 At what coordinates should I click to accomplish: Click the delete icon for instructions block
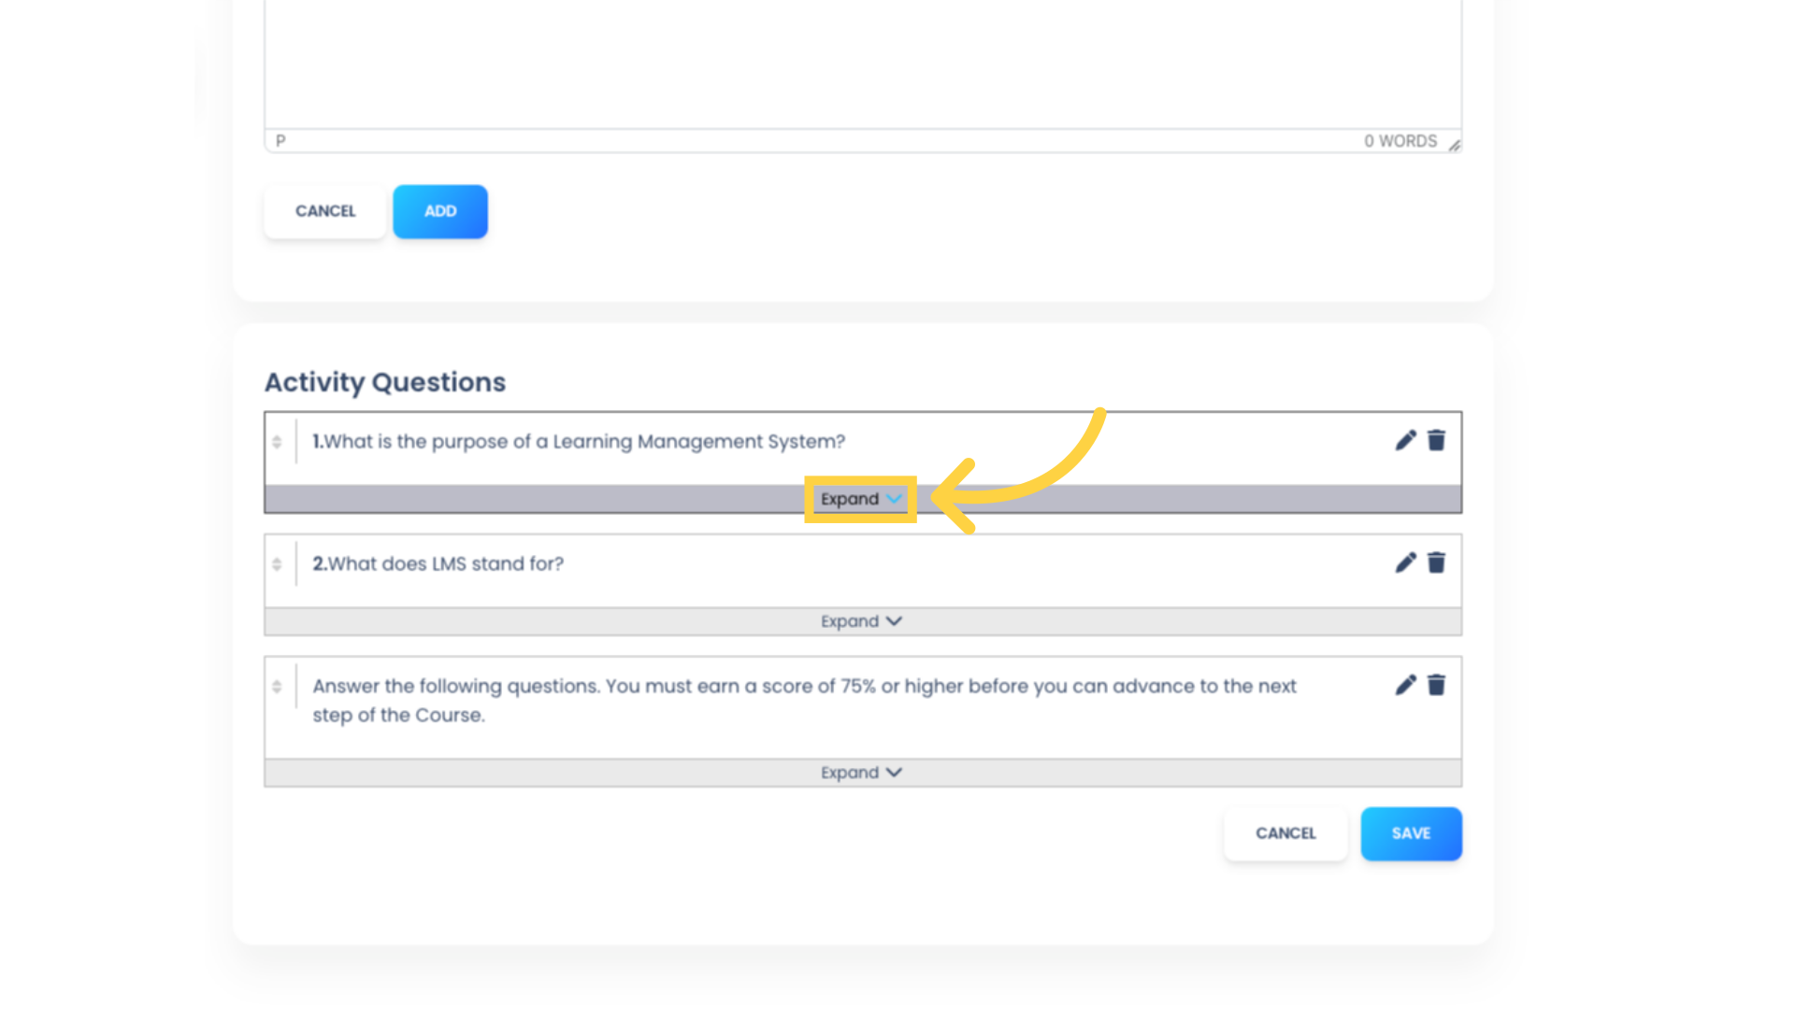point(1436,685)
